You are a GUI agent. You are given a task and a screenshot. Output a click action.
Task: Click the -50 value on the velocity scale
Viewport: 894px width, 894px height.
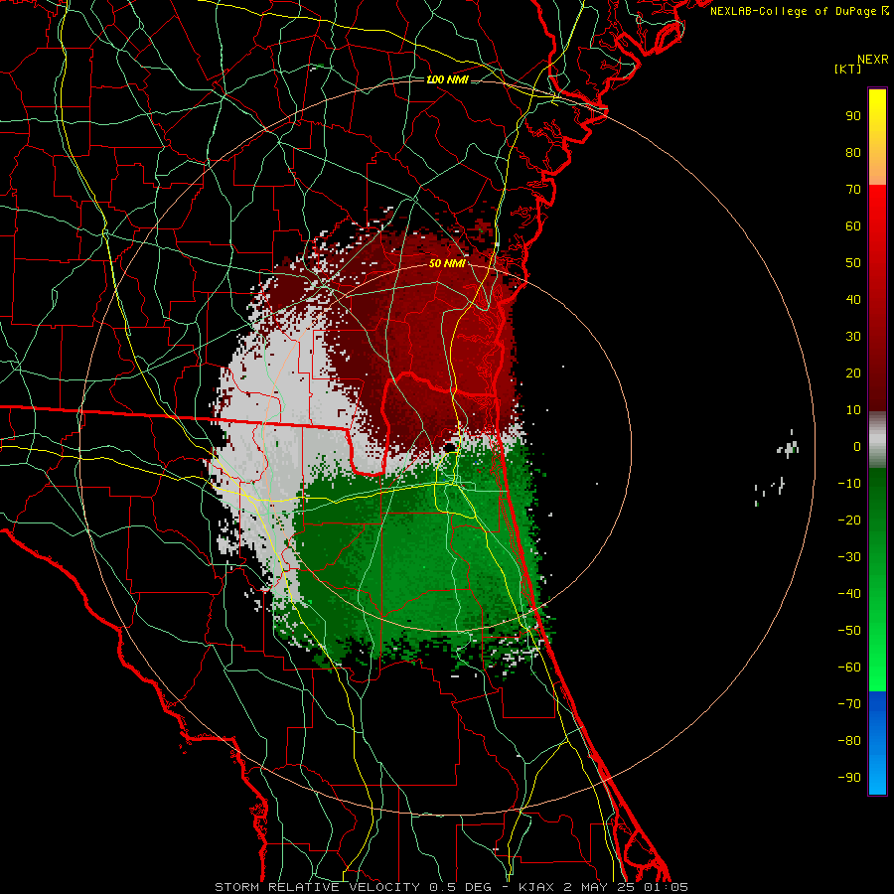[849, 630]
